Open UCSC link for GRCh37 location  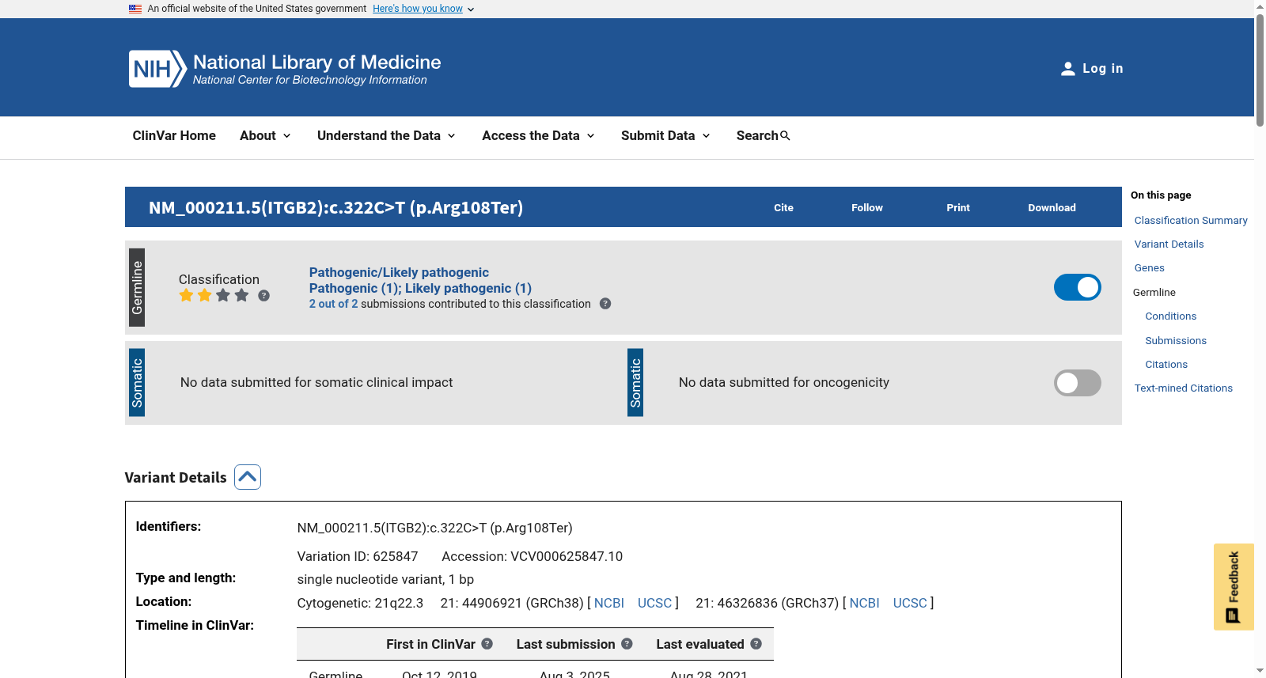(x=910, y=603)
